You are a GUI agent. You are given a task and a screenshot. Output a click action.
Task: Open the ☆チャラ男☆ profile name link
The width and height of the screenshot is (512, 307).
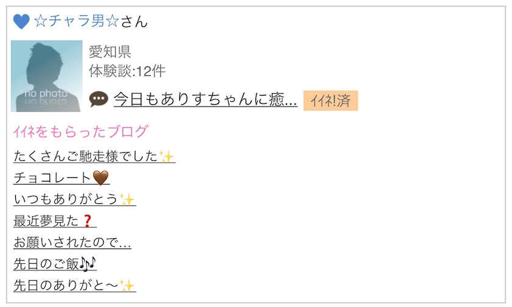(x=77, y=22)
